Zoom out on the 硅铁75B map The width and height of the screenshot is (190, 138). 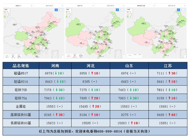point(124,57)
